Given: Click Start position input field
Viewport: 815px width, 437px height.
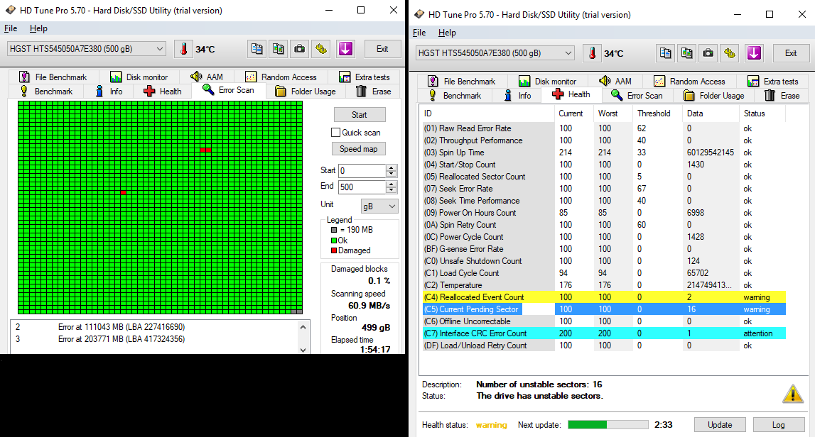Looking at the screenshot, I should 362,171.
